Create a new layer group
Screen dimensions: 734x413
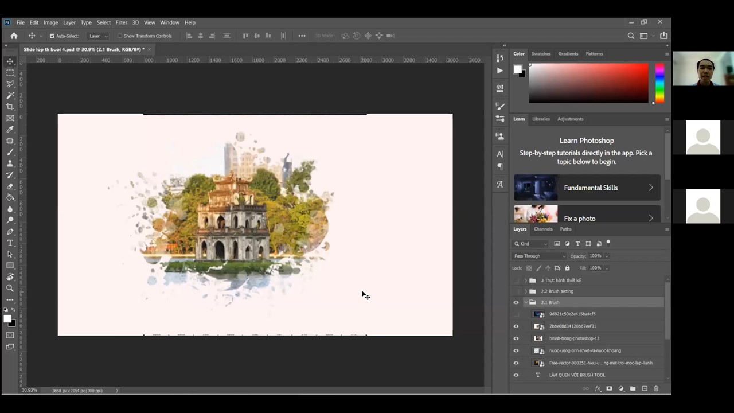coord(633,389)
